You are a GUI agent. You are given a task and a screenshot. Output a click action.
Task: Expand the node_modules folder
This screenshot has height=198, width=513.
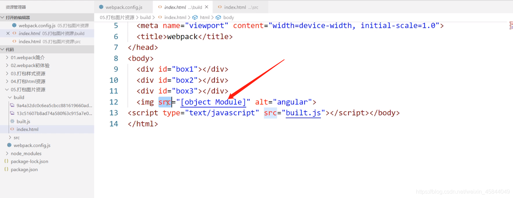tap(47, 153)
